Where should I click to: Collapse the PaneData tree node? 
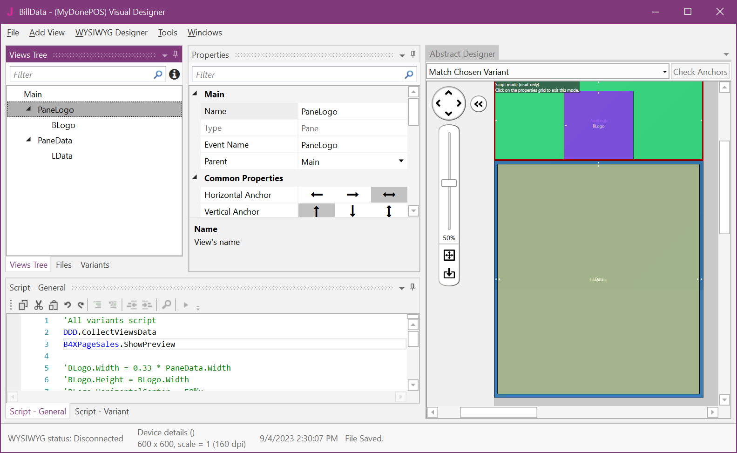[28, 140]
